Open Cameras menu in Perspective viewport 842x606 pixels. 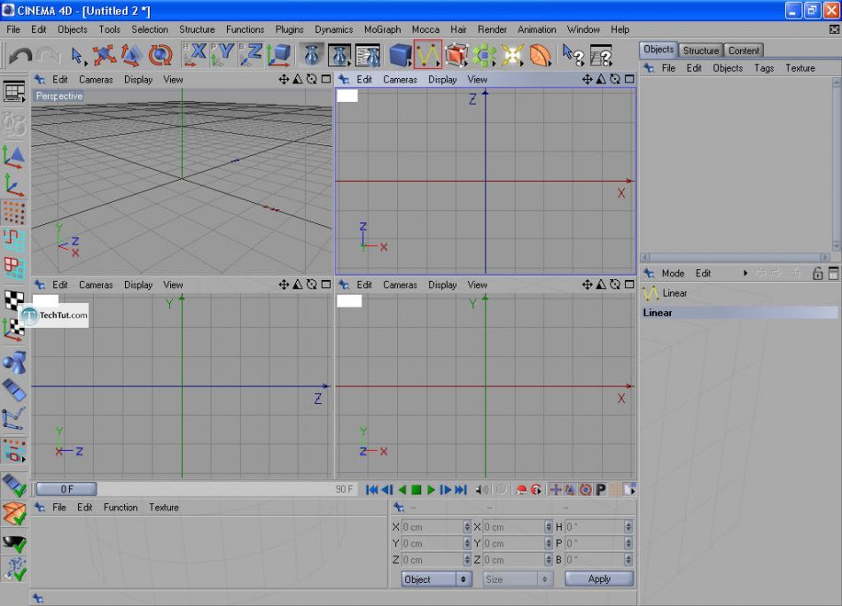[x=96, y=80]
